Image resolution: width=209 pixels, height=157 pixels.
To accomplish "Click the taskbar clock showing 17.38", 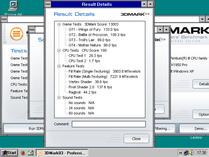I will pyautogui.click(x=201, y=153).
